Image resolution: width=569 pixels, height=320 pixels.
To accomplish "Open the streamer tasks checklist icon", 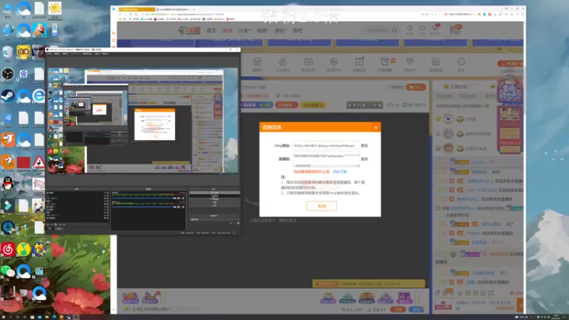I will 359,64.
